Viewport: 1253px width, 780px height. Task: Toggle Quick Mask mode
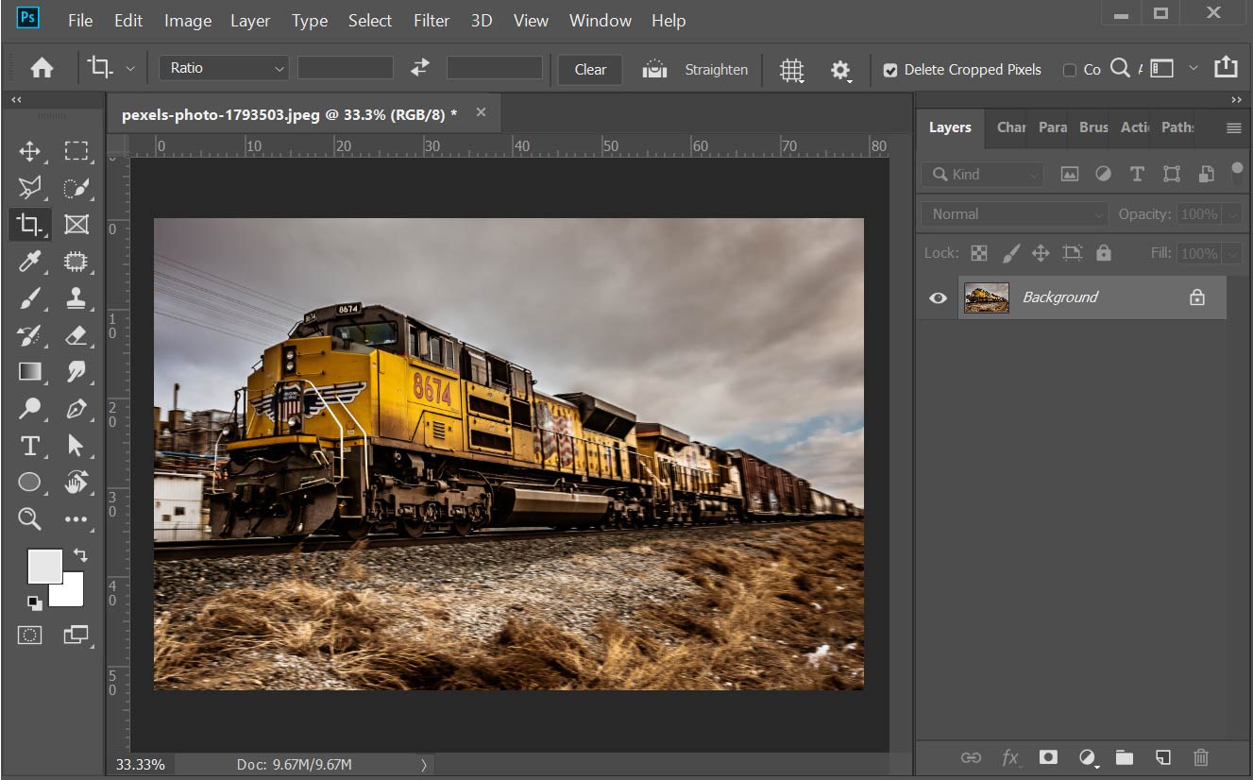click(x=29, y=635)
